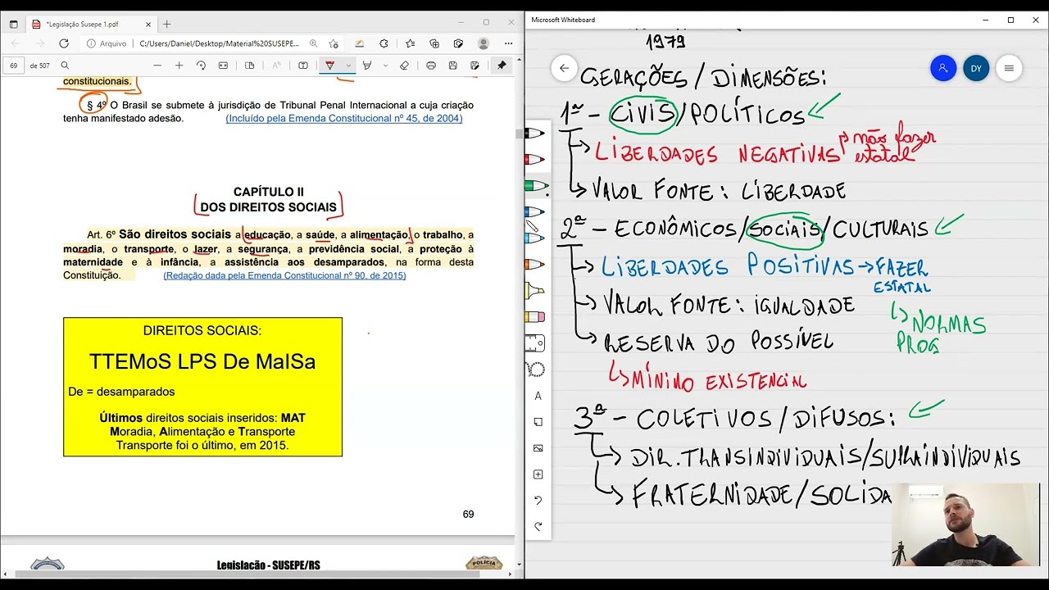
Task: Select the orange pen in Whiteboard
Action: tap(534, 264)
